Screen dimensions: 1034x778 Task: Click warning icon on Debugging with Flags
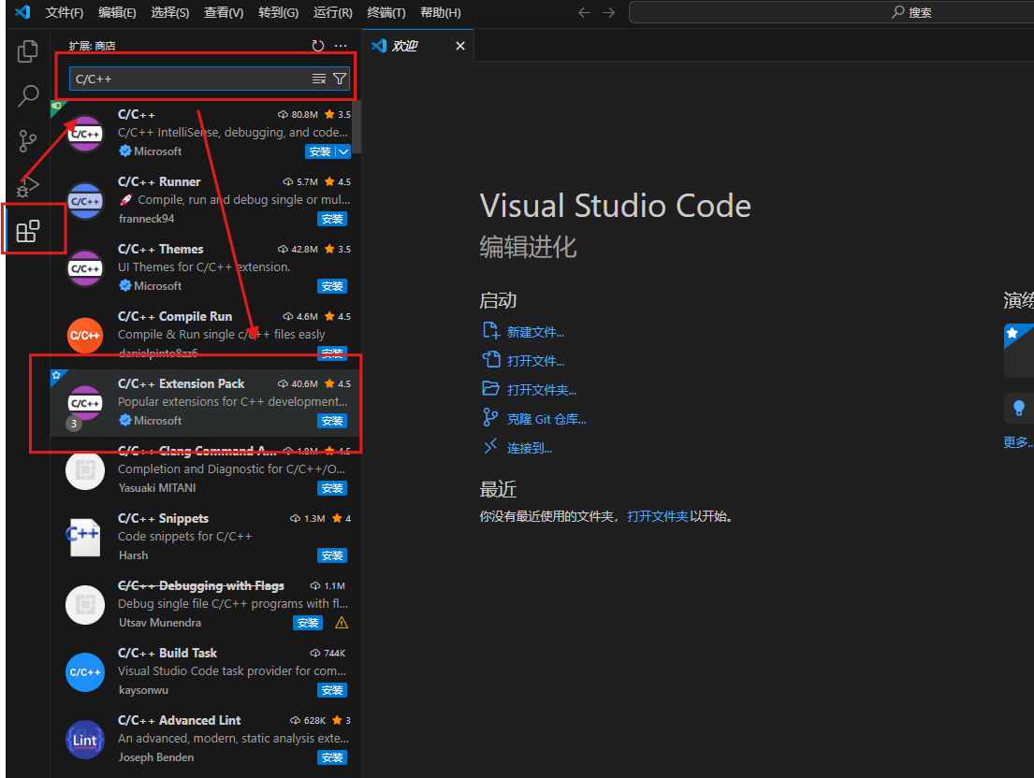coord(342,623)
